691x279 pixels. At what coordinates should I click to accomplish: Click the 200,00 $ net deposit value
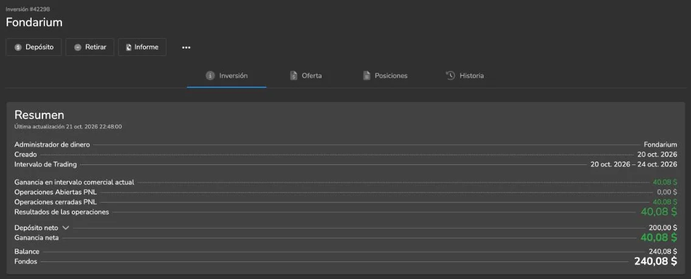click(663, 227)
